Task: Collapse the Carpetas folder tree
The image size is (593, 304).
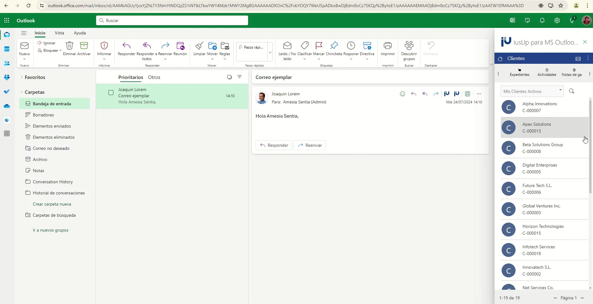Action: point(22,92)
